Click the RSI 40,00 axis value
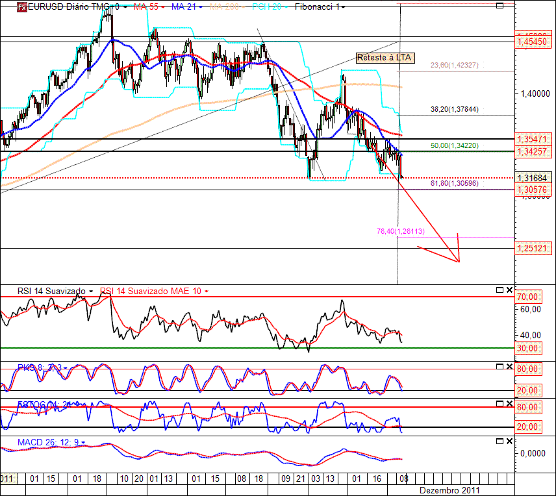The image size is (556, 496). pyautogui.click(x=531, y=335)
